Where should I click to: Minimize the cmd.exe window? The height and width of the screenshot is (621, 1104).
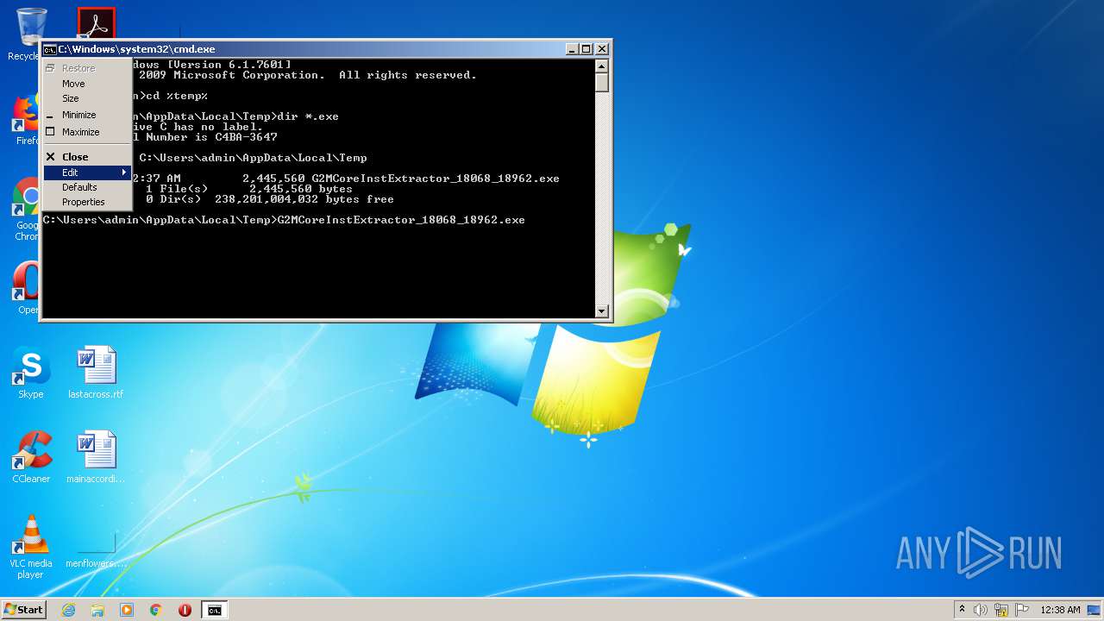(x=572, y=49)
